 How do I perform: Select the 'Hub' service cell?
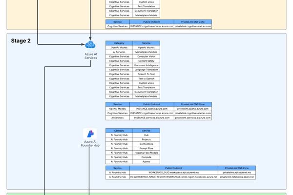(x=146, y=135)
